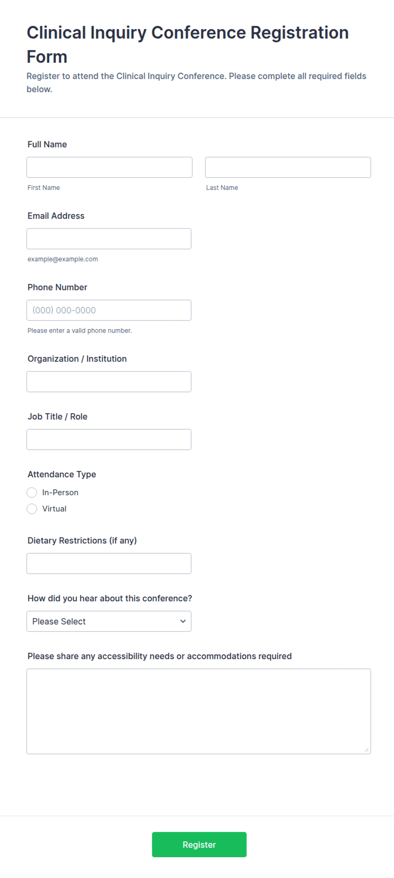Focus the Email Address text box
394x878 pixels.
point(109,239)
